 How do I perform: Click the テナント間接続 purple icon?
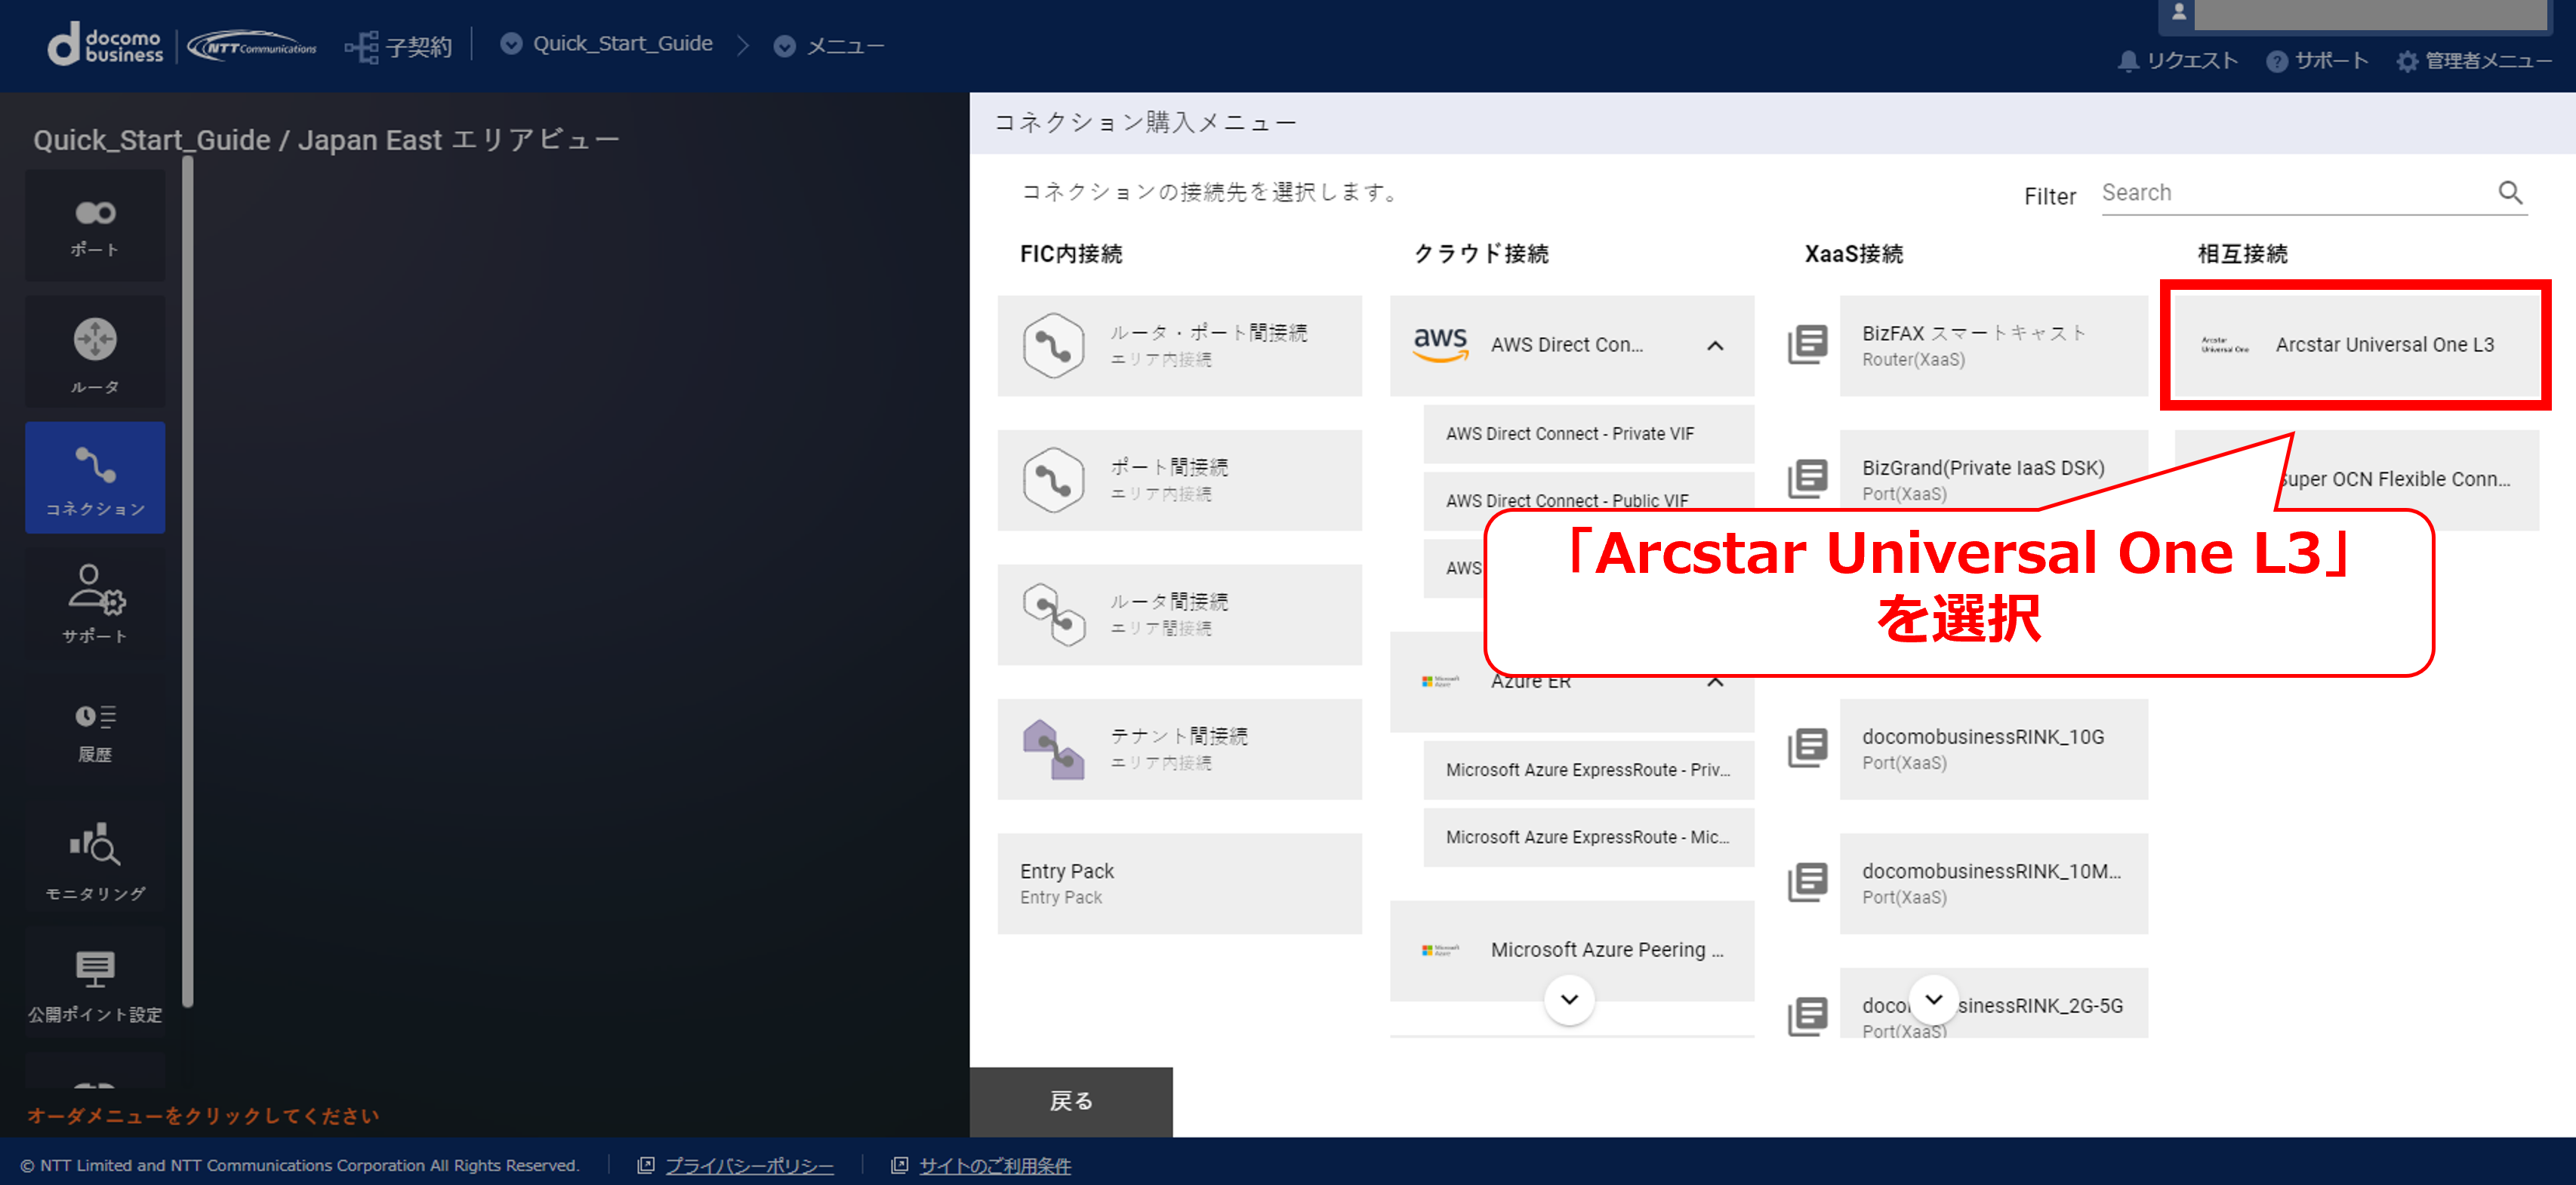click(x=1053, y=749)
